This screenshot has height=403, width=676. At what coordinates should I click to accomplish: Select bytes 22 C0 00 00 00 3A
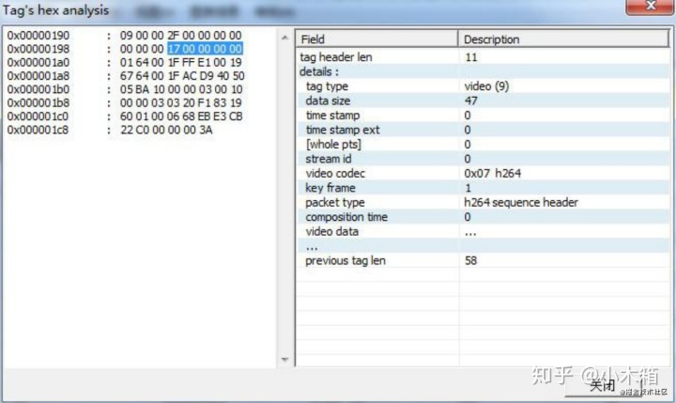pyautogui.click(x=166, y=130)
